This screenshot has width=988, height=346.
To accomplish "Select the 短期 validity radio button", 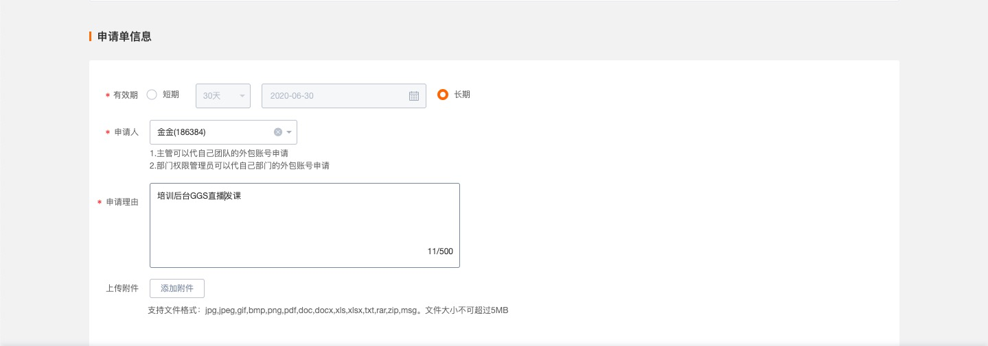I will [x=152, y=95].
